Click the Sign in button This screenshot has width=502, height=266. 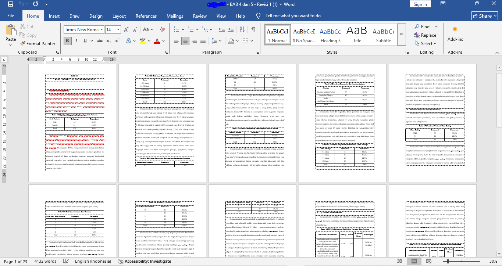click(x=420, y=4)
